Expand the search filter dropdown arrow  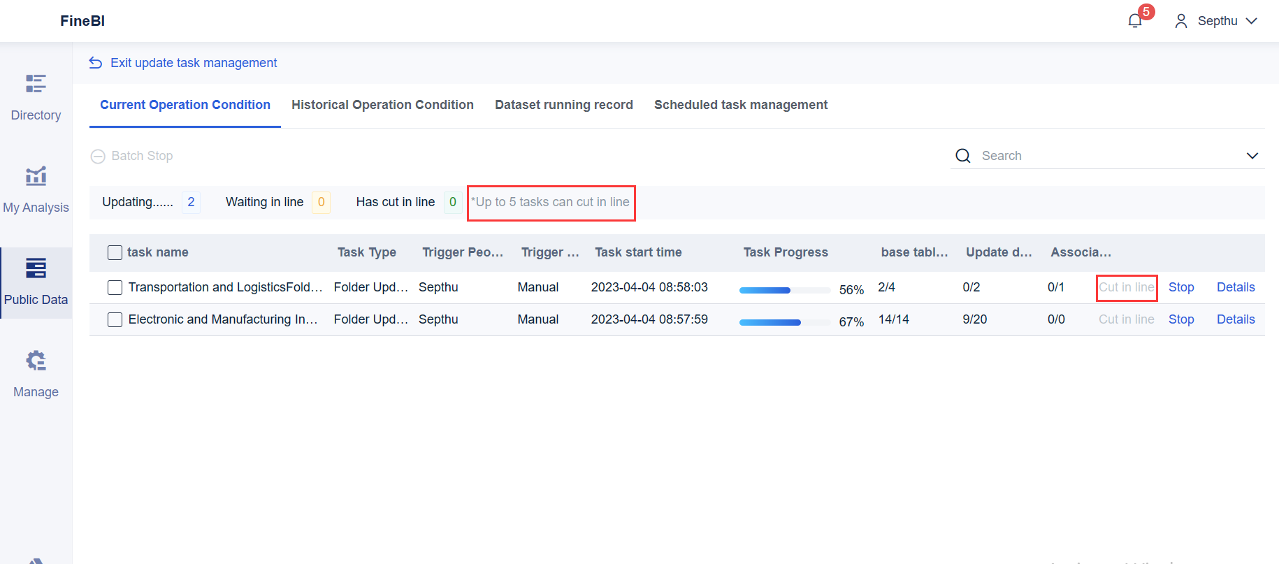[x=1252, y=156]
